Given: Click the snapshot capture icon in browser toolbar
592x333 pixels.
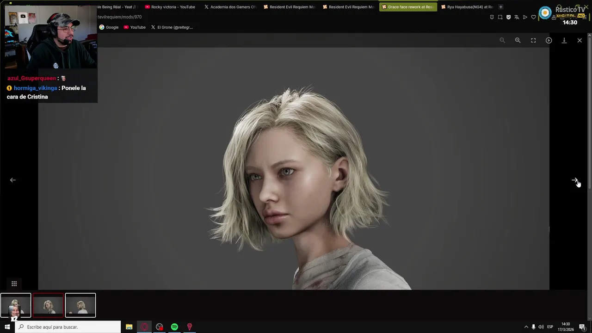Looking at the screenshot, I should tap(500, 17).
